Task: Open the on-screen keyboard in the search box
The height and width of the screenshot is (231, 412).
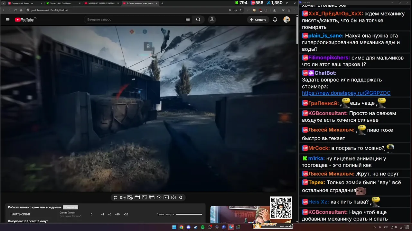Action: (188, 20)
